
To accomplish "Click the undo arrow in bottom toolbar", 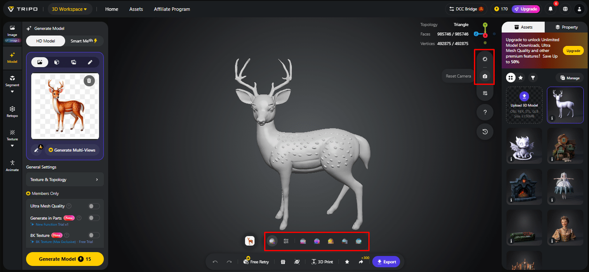I will pyautogui.click(x=215, y=262).
